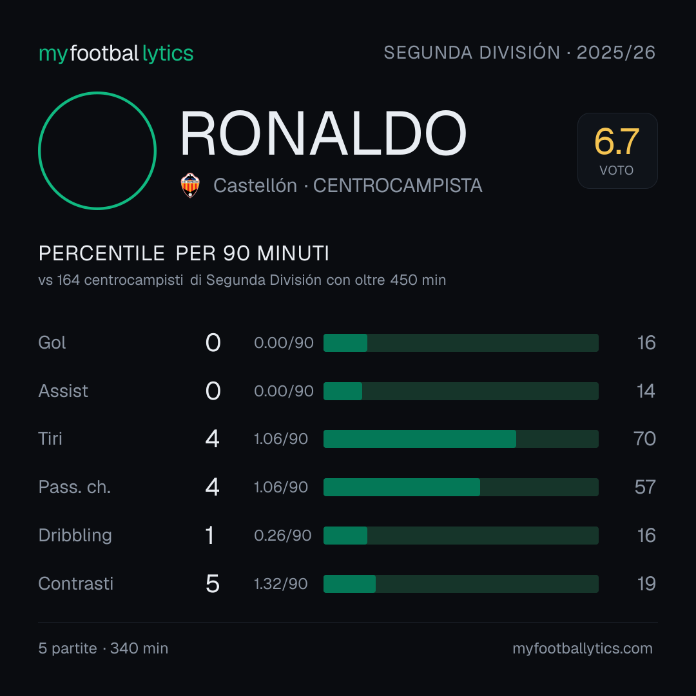The height and width of the screenshot is (696, 696).
Task: Click the Segunda División 2025/26 label
Action: [x=519, y=52]
